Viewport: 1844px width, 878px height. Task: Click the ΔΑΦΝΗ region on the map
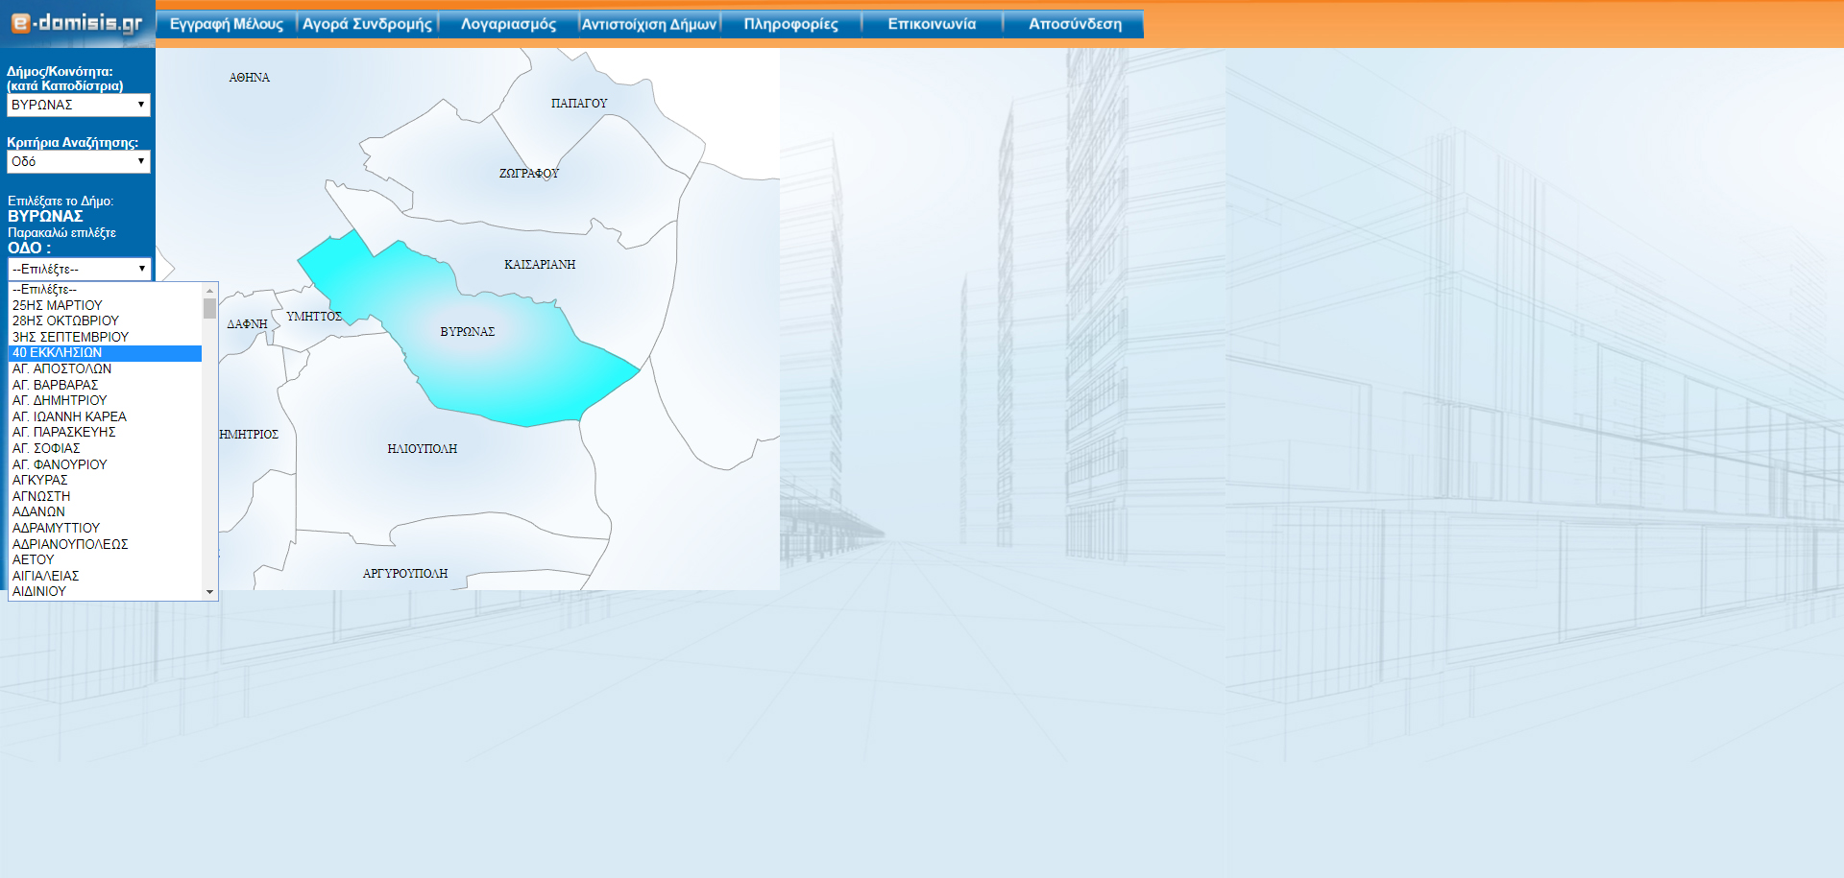point(248,325)
